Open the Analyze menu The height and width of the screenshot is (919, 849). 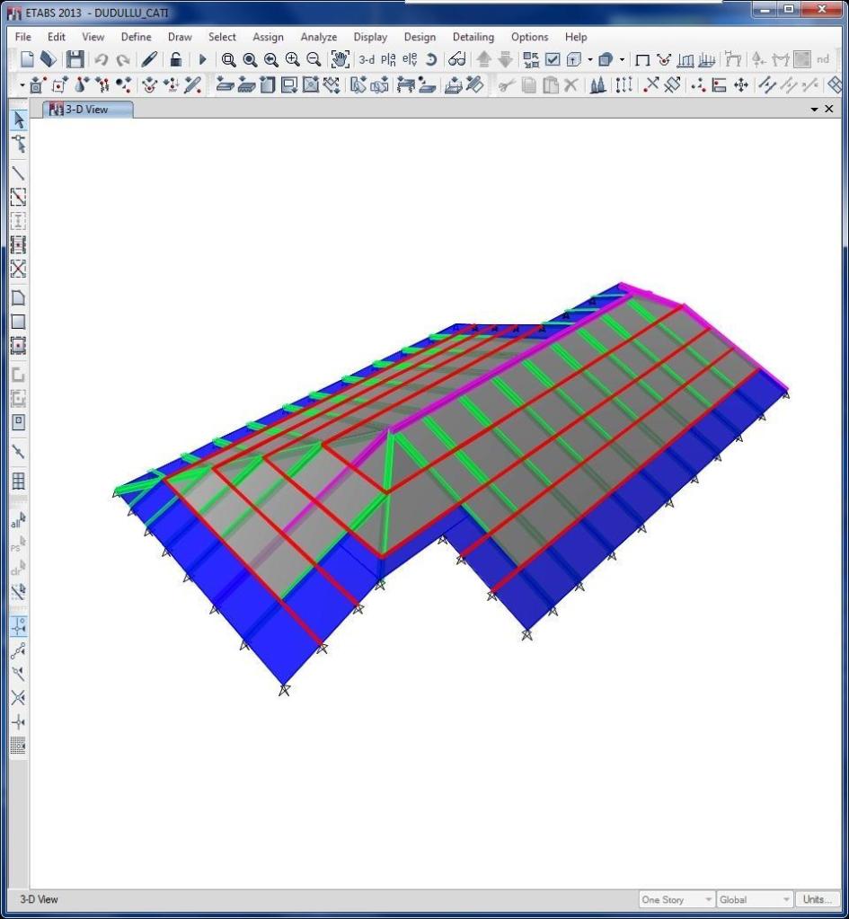click(x=318, y=37)
